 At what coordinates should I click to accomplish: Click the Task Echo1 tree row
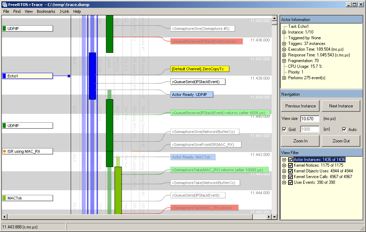[298, 26]
